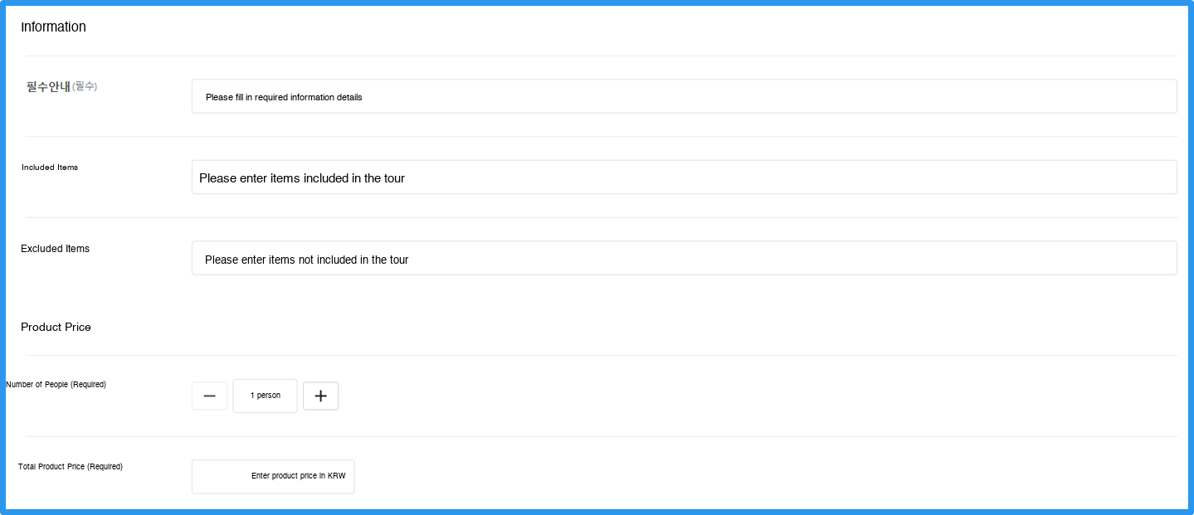1194x515 pixels.
Task: Click the Product Price section heading
Action: (56, 328)
